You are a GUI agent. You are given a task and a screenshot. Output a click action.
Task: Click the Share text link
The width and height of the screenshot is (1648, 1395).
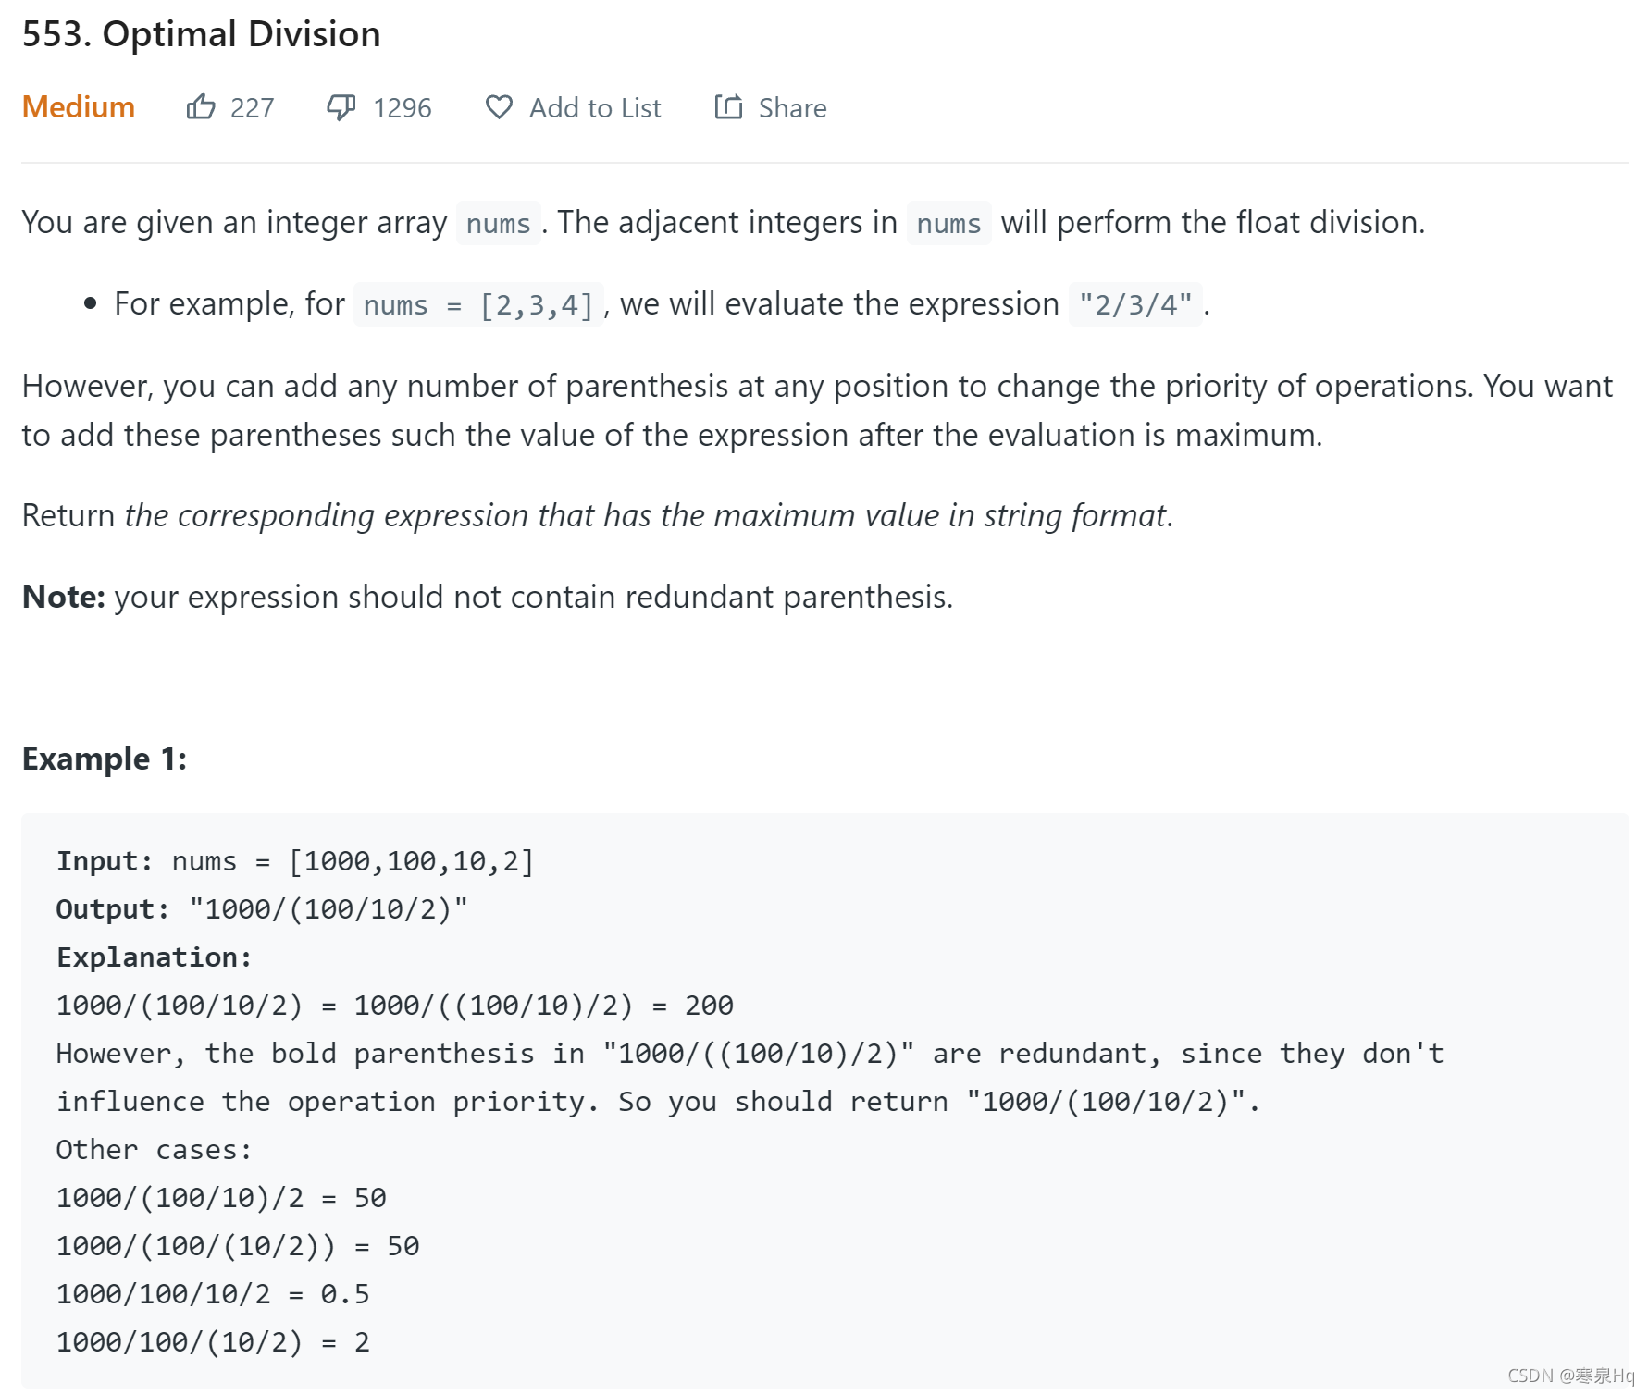pos(792,108)
